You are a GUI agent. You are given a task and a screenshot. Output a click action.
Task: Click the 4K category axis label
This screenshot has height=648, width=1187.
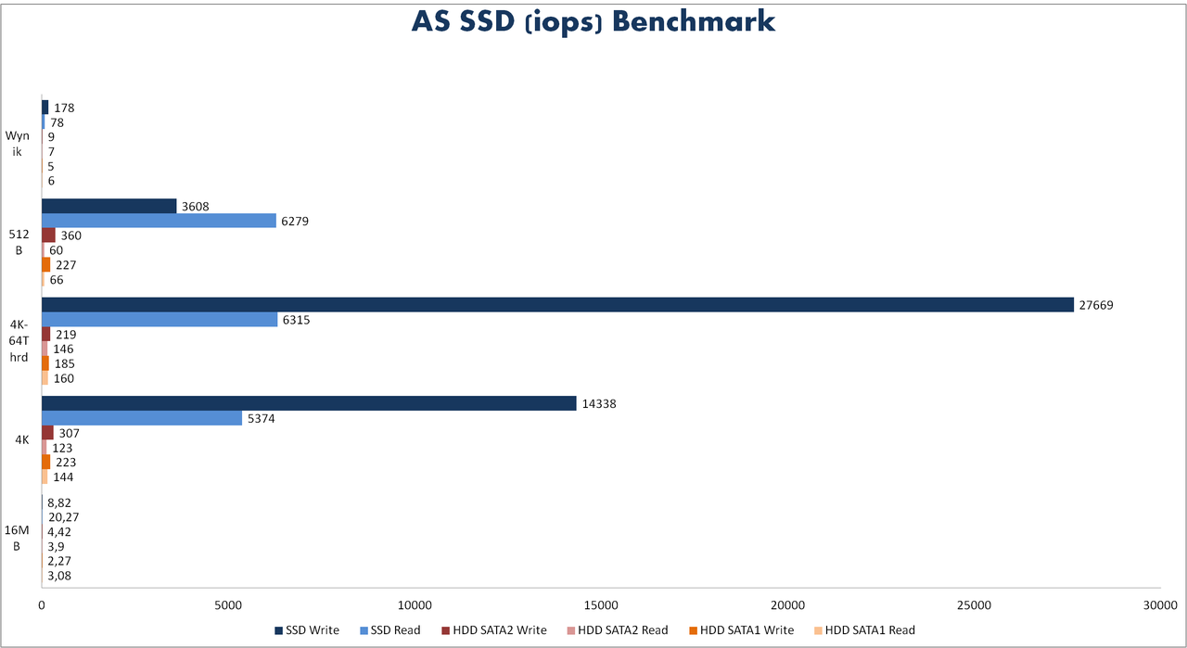(x=24, y=439)
